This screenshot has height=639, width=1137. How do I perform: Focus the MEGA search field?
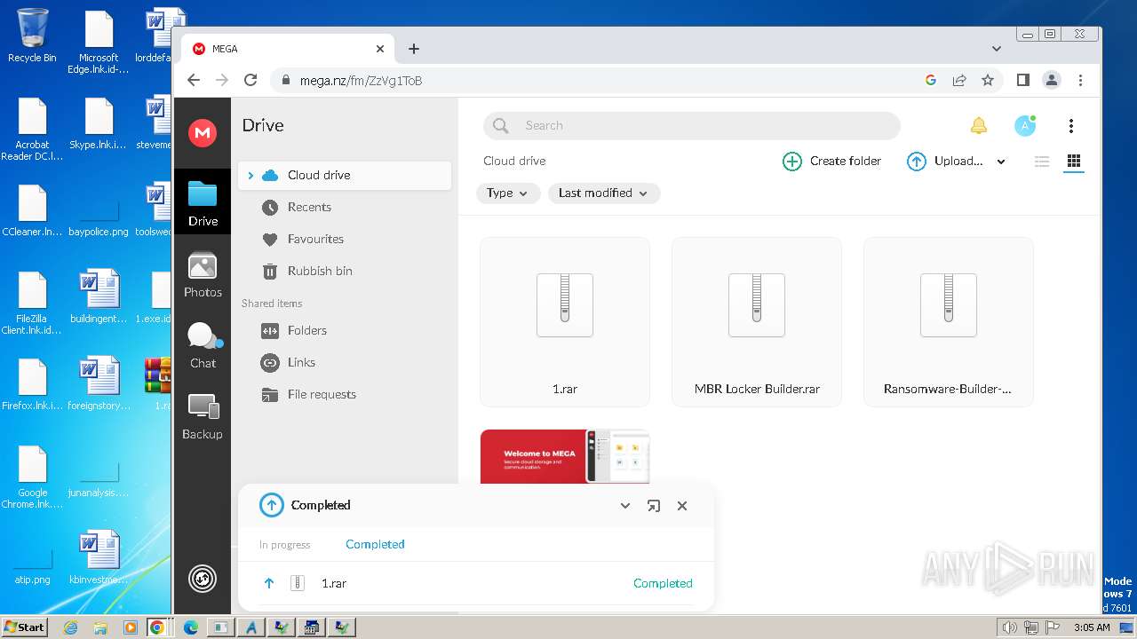tap(692, 125)
